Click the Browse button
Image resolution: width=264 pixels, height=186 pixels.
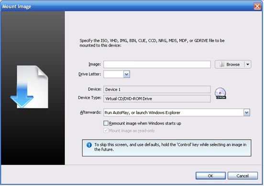pyautogui.click(x=230, y=64)
